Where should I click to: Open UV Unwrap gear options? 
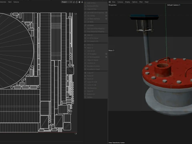(106, 16)
